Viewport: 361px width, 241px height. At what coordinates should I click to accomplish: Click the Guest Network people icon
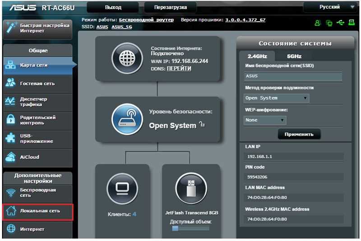click(10, 83)
